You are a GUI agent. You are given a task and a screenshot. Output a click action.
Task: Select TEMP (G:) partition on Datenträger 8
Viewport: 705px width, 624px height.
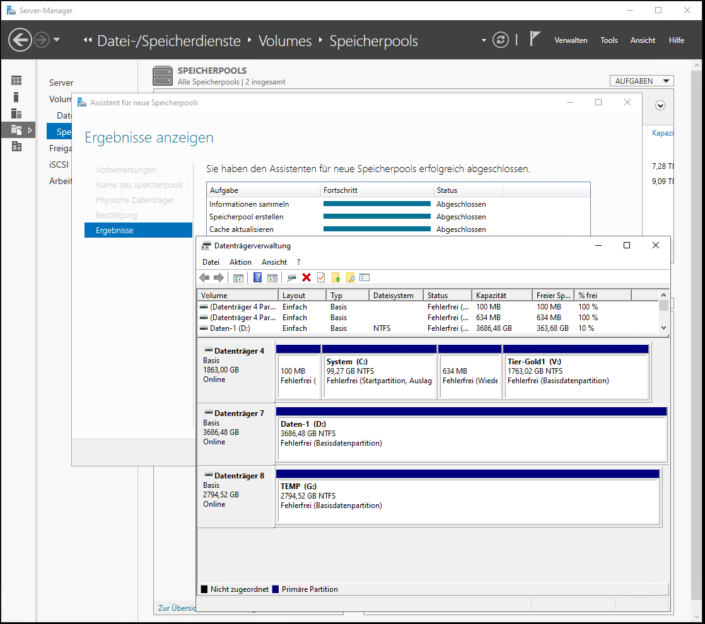click(468, 497)
